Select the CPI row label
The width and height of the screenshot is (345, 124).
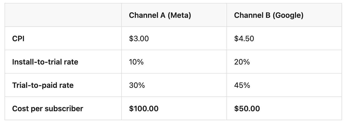18,39
